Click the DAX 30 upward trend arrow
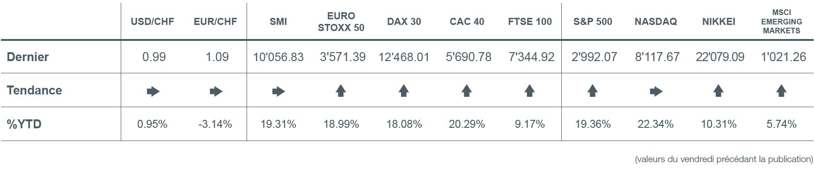The image size is (814, 172). click(x=404, y=91)
